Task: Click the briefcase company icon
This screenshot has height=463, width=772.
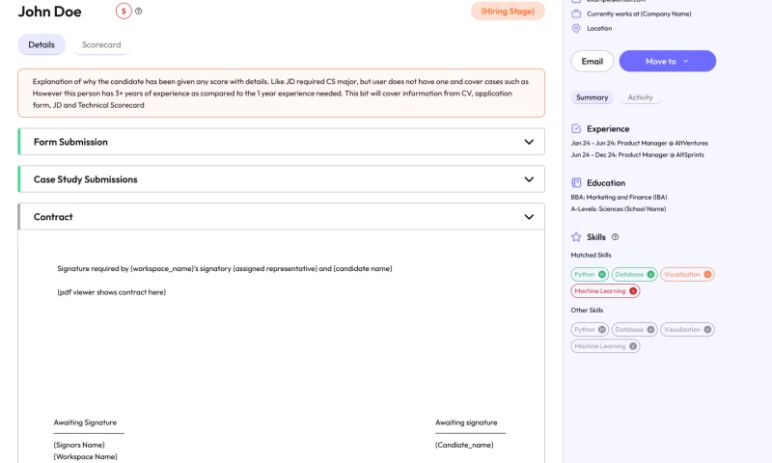Action: 576,14
